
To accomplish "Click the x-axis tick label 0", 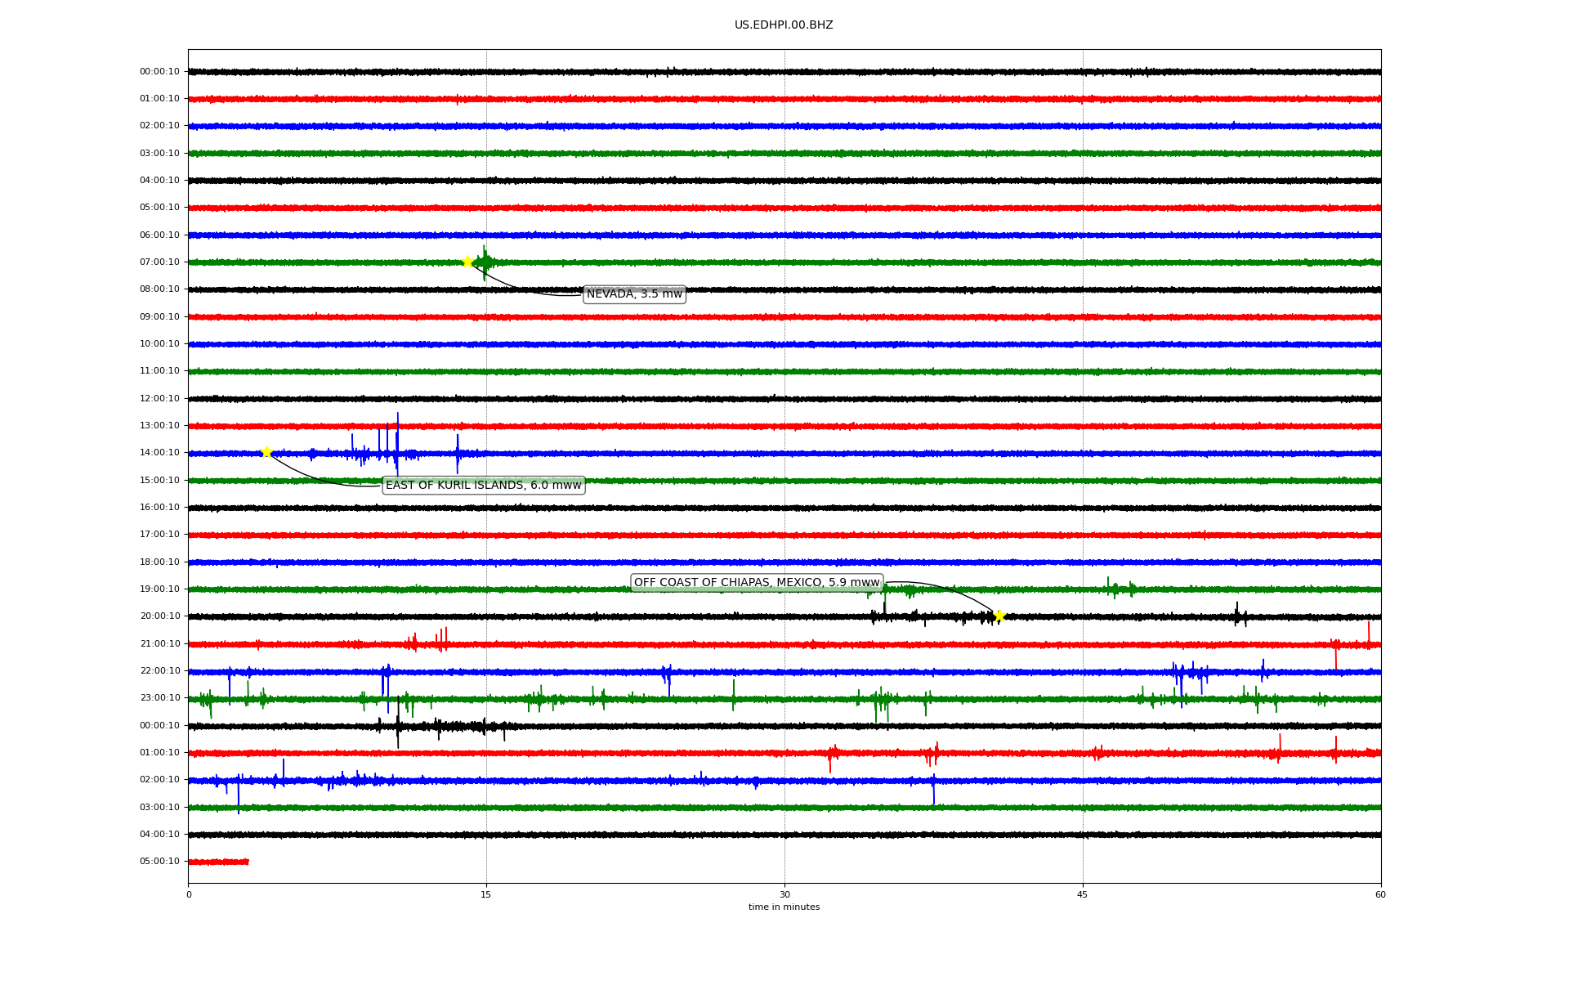I will (x=189, y=894).
